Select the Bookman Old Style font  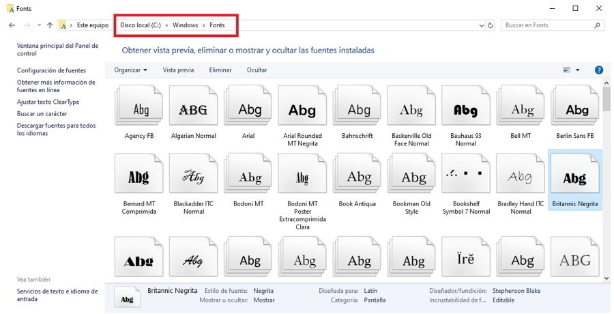(411, 173)
